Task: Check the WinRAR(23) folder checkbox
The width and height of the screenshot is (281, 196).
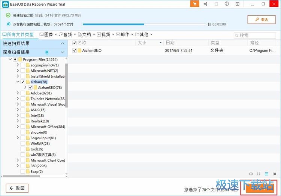Action: (23, 143)
